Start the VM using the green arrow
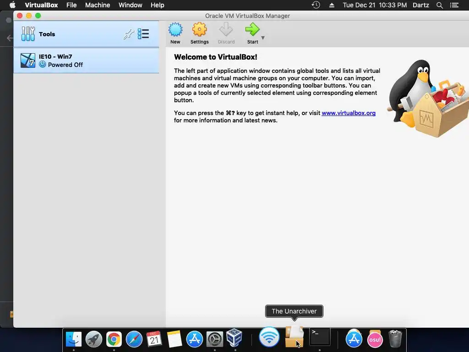 pos(252,30)
